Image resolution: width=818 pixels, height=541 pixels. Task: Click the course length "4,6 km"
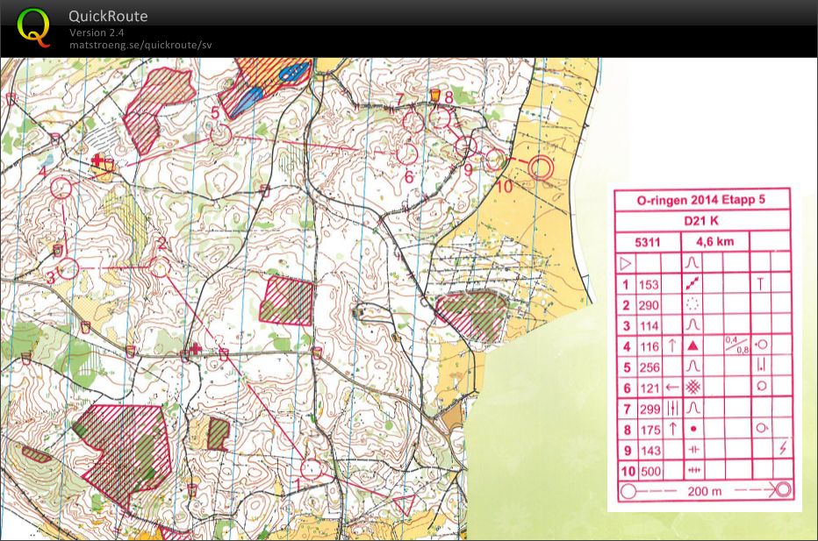[714, 242]
